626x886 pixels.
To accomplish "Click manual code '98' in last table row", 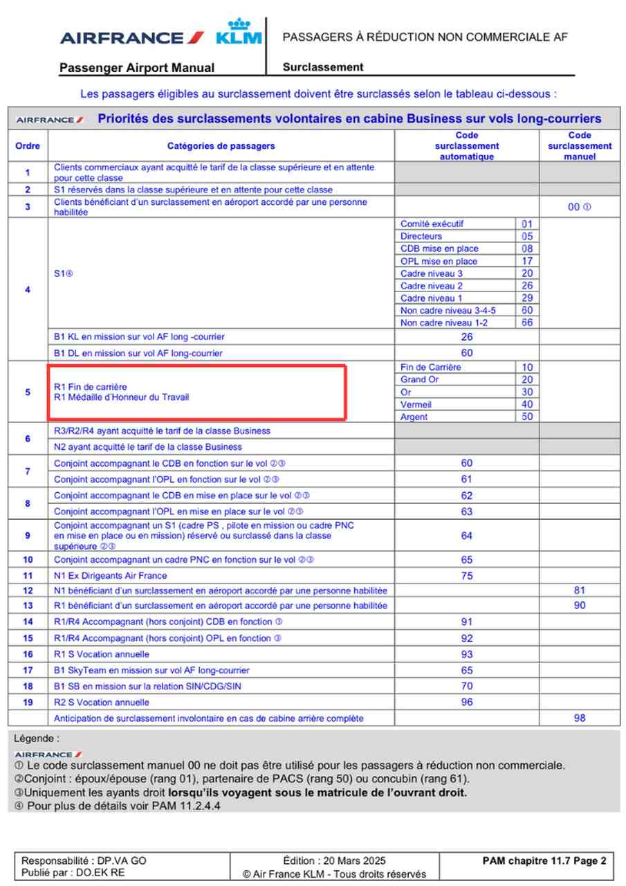I will pos(580,718).
